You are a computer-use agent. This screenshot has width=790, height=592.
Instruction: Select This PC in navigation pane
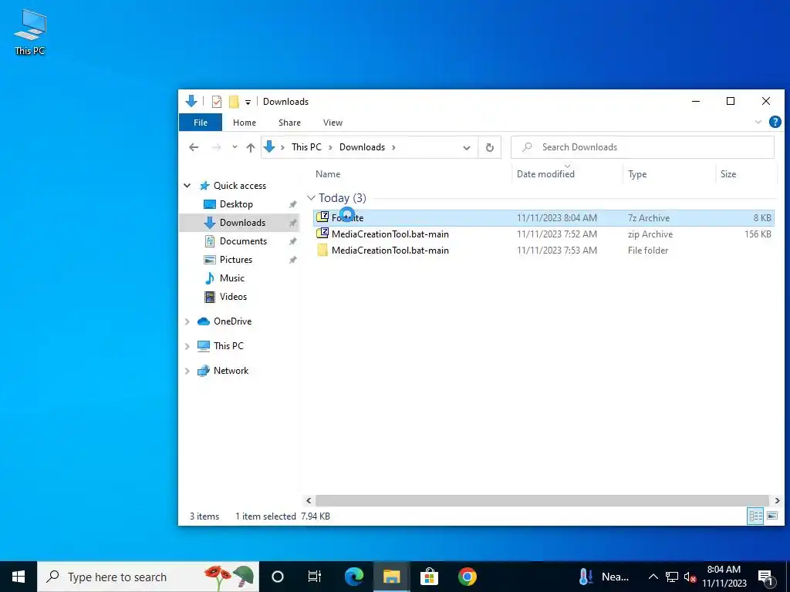(228, 346)
